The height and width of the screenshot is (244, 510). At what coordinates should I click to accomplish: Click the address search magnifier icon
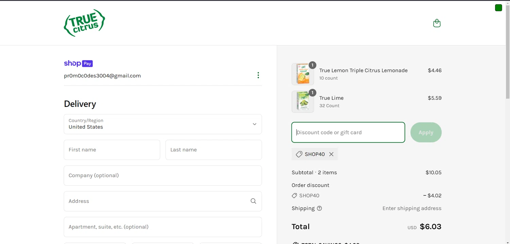[x=253, y=201]
